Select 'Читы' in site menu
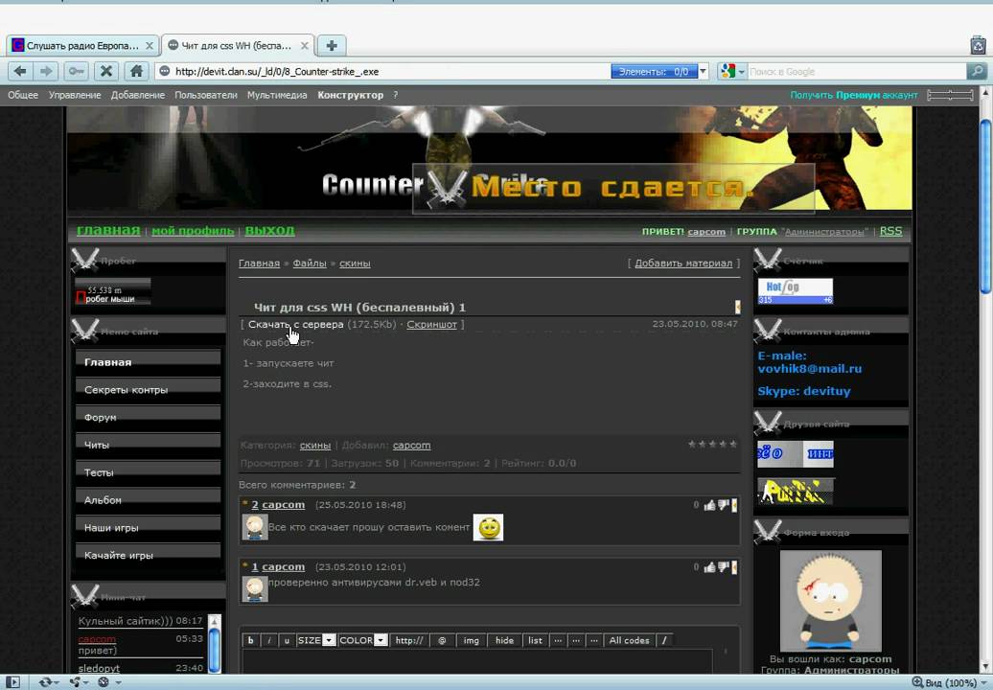993x690 pixels. pos(148,445)
